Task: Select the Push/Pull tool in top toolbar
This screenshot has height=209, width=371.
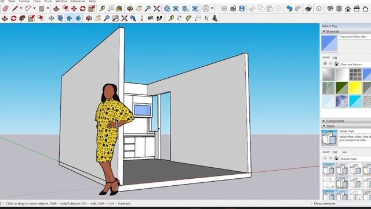Action: coord(56,9)
